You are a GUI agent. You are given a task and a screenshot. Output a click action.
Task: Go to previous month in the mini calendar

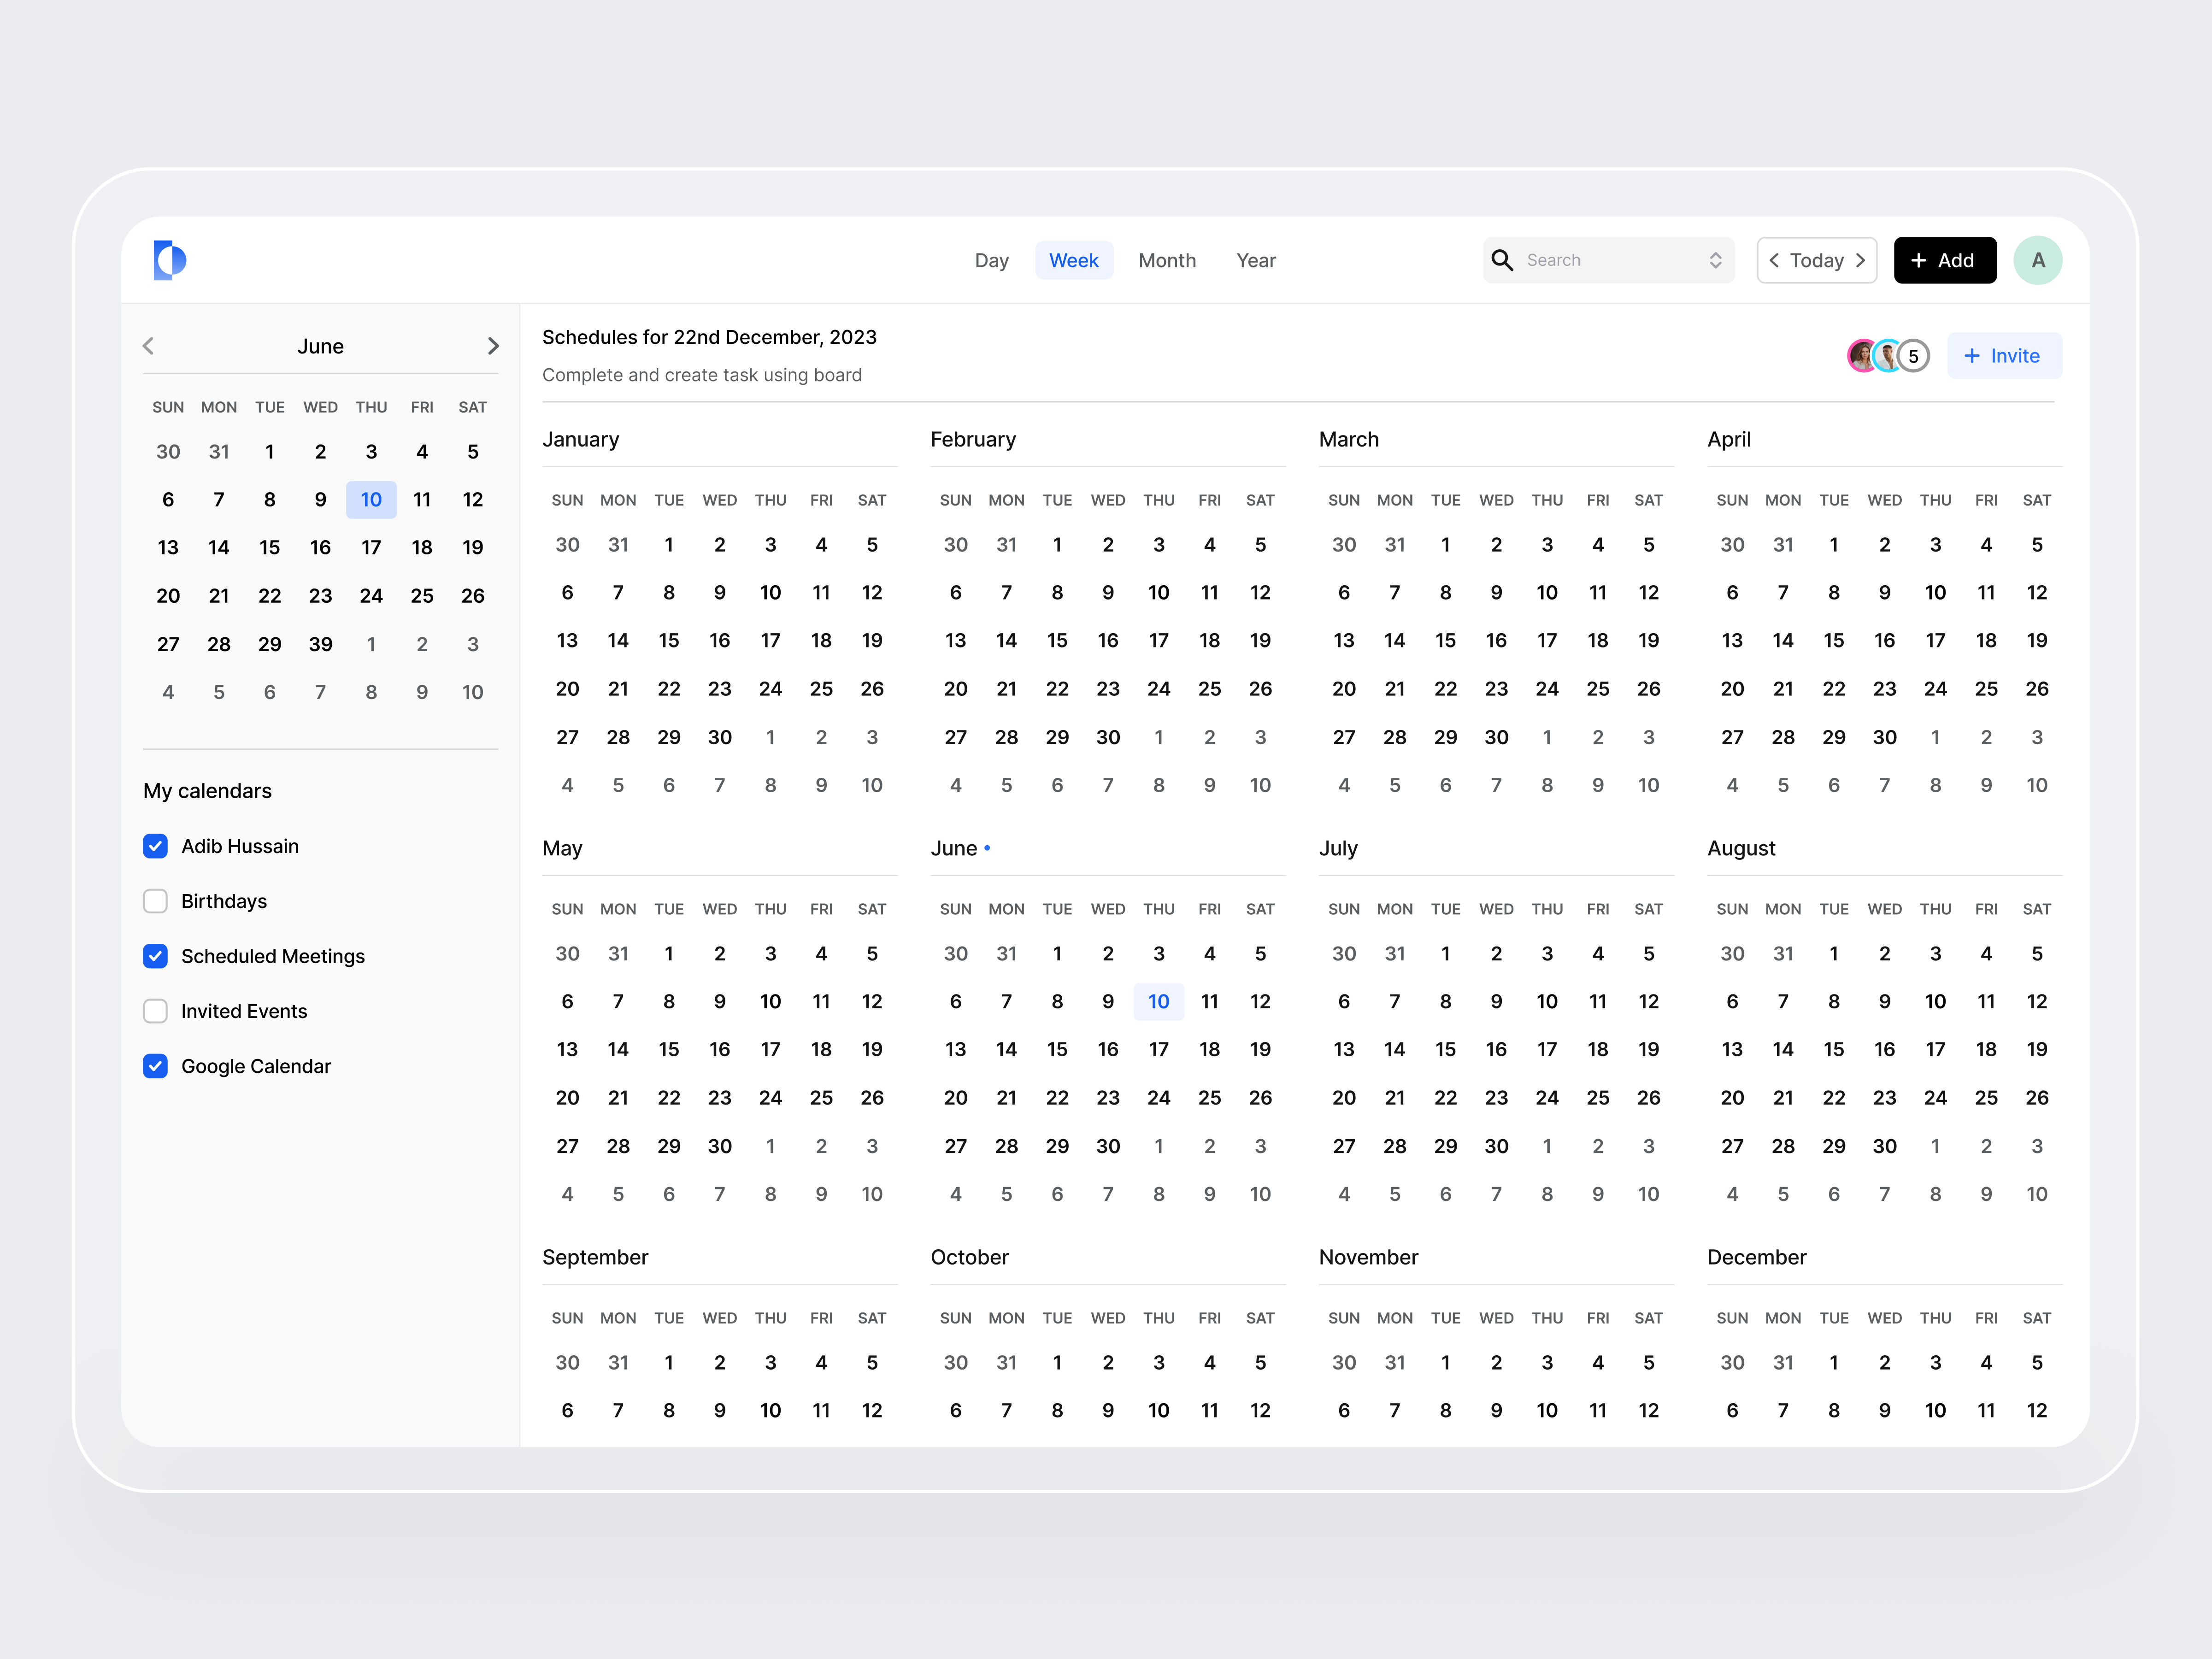click(x=147, y=346)
